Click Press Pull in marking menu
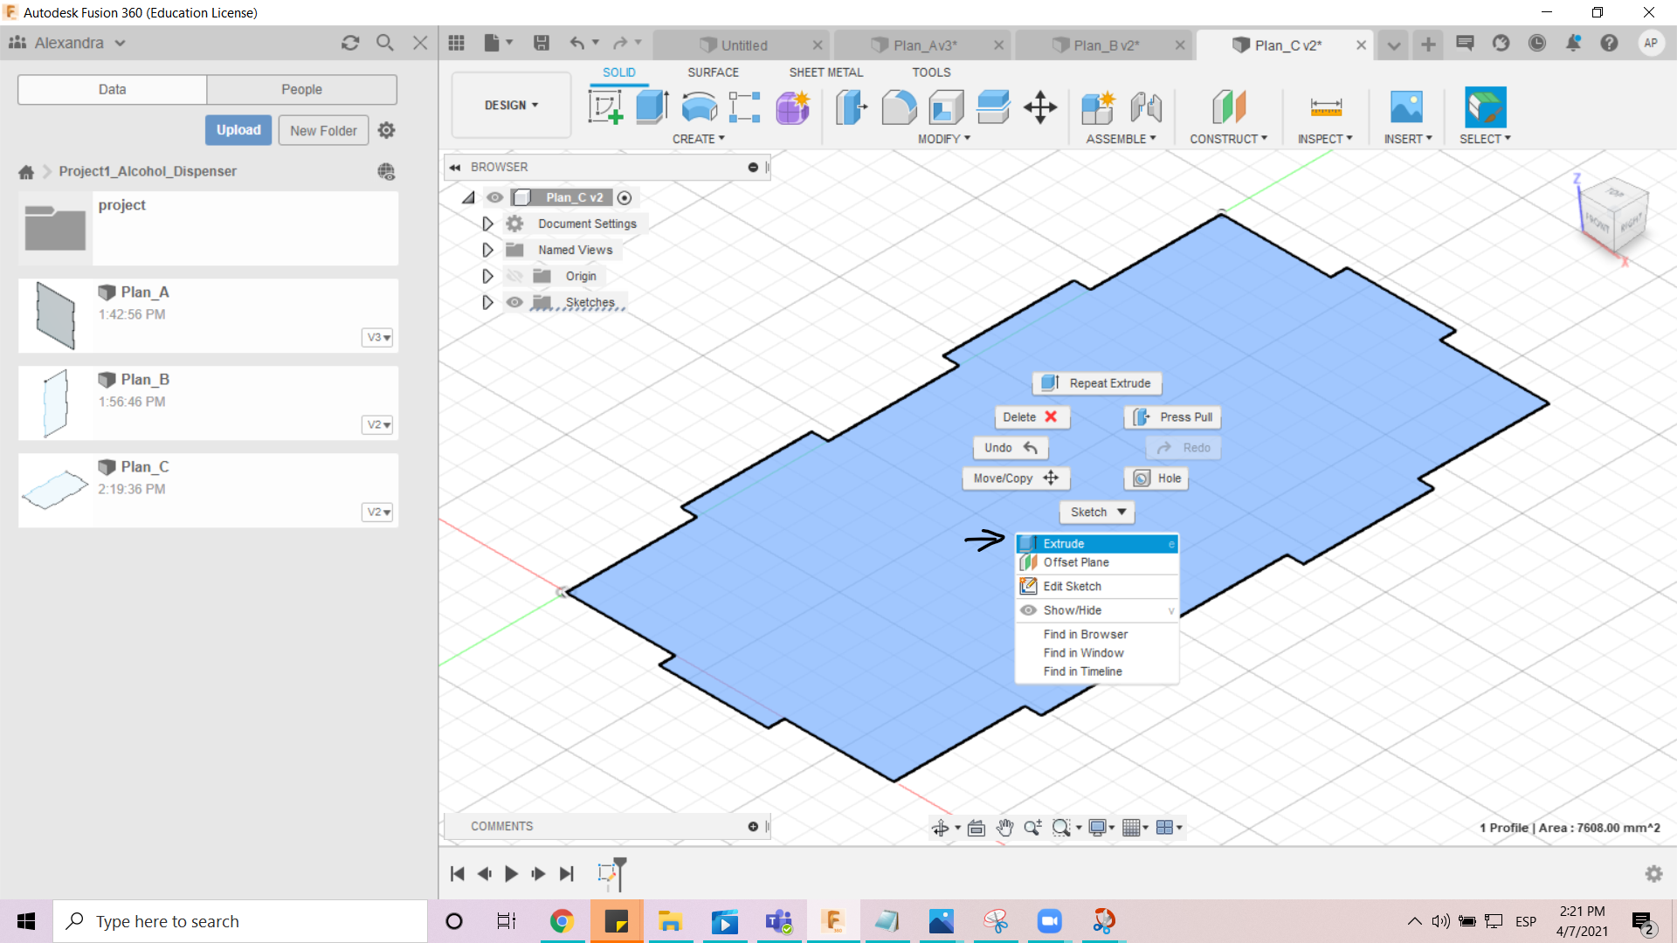This screenshot has width=1677, height=943. point(1172,417)
